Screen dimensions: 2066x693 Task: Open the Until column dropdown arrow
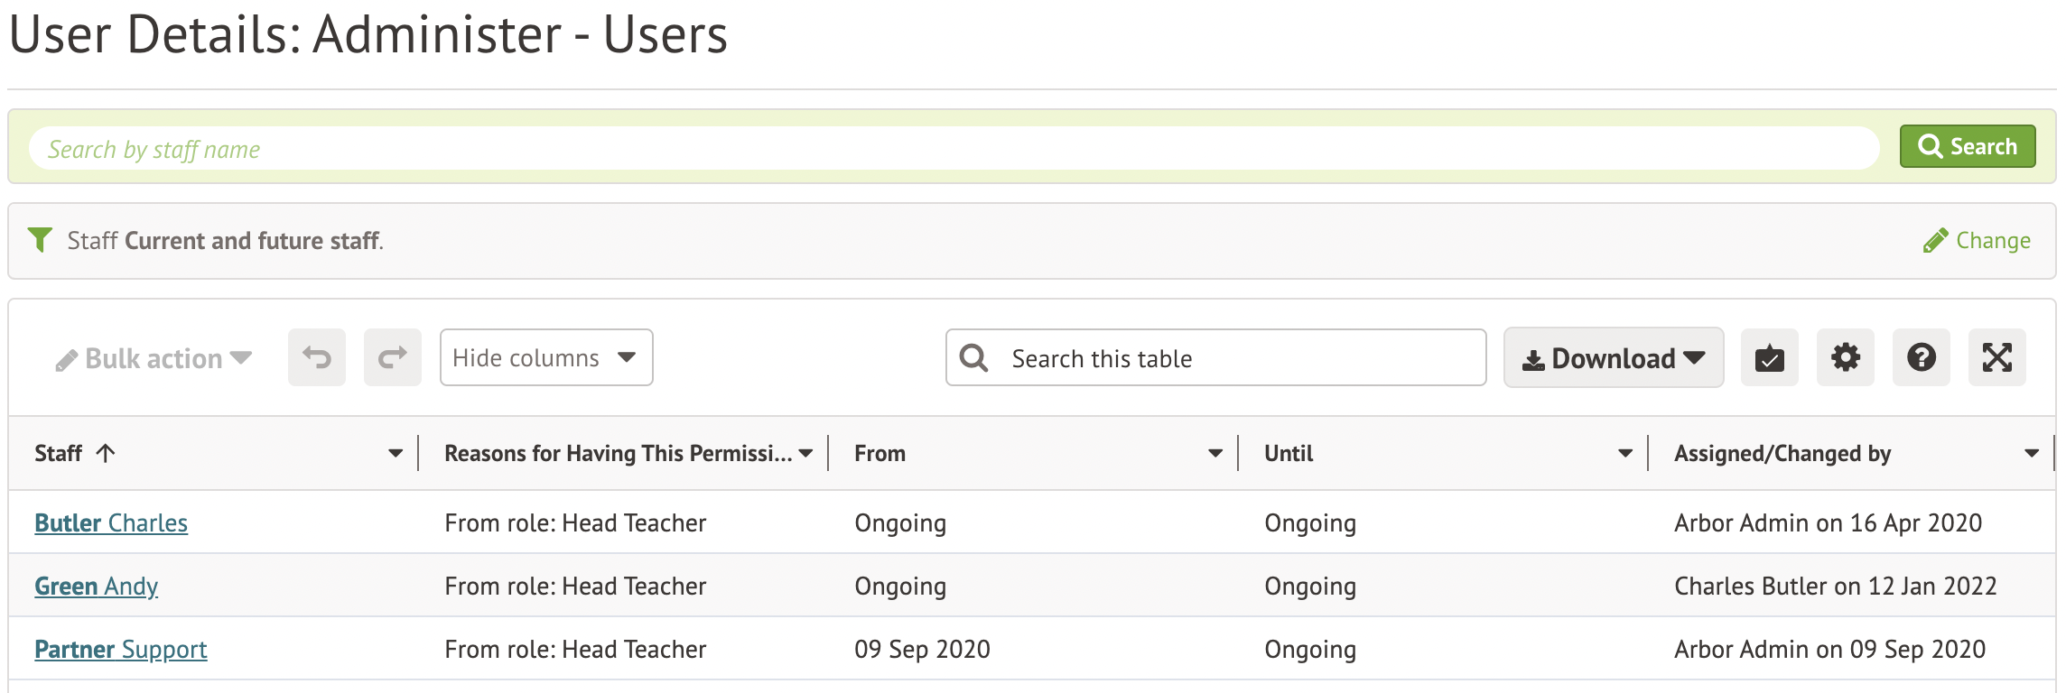[x=1625, y=453]
